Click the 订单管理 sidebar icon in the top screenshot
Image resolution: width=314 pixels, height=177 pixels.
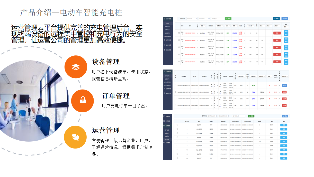point(165,40)
